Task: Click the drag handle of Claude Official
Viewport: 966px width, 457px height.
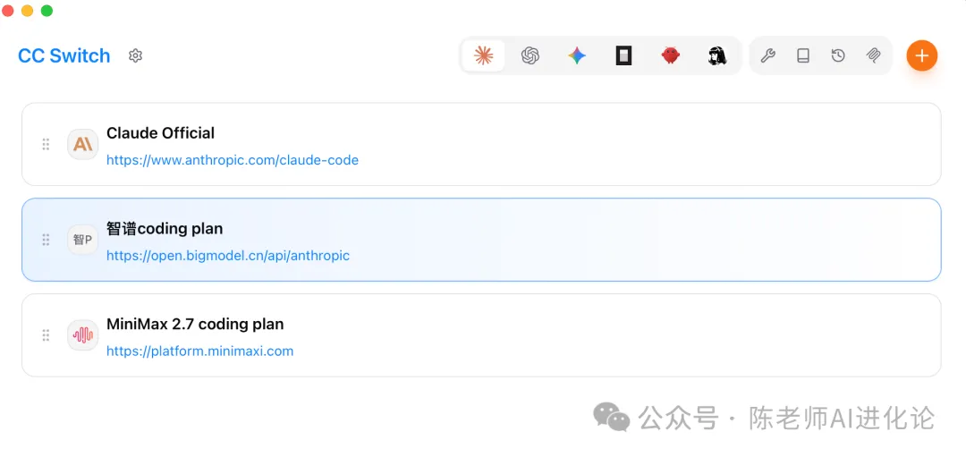Action: 46,144
